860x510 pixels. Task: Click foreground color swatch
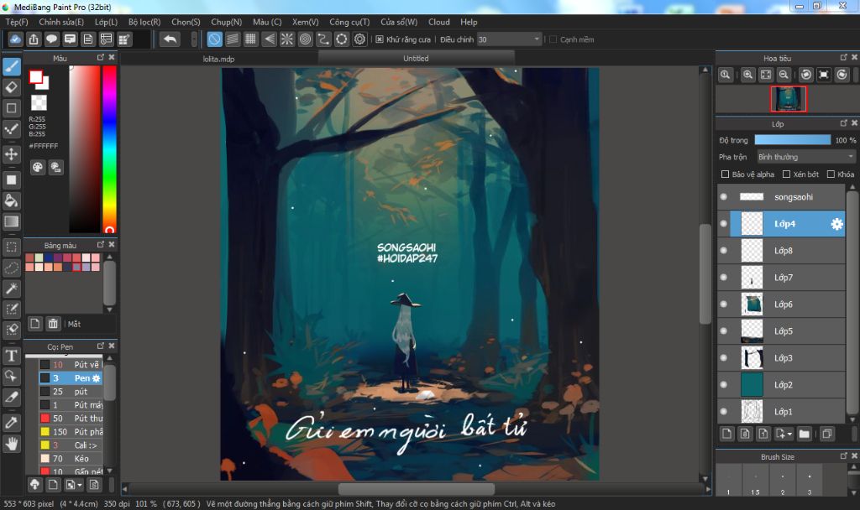coord(36,76)
